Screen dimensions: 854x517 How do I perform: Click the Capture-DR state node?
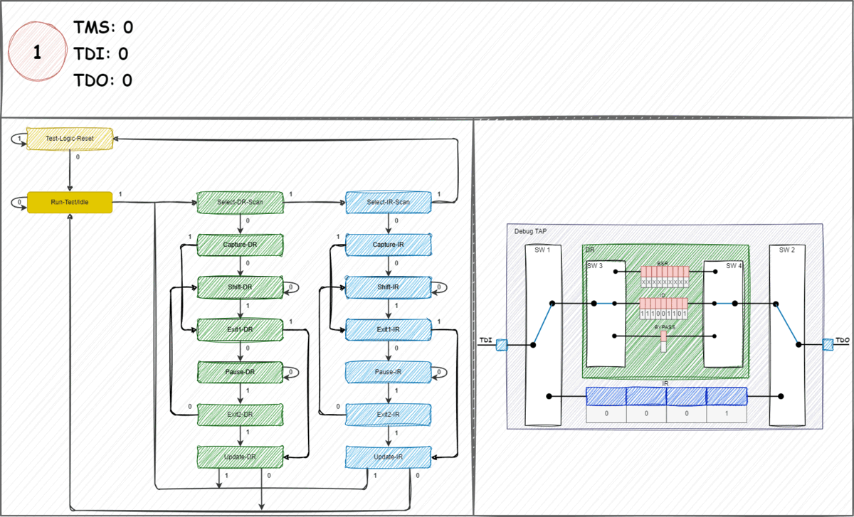pyautogui.click(x=240, y=245)
